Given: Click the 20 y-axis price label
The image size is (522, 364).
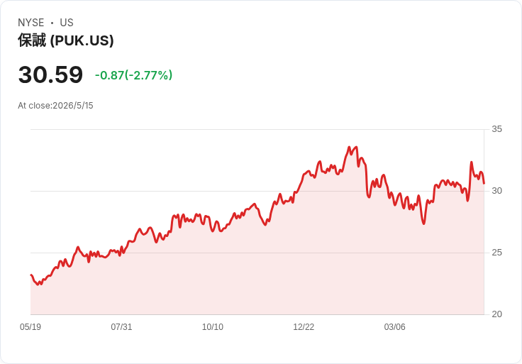Looking at the screenshot, I should [x=496, y=314].
